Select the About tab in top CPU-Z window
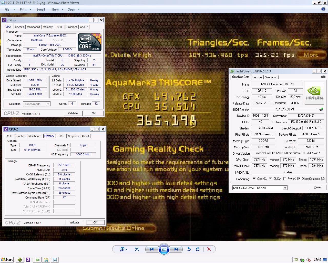 [x=84, y=27]
